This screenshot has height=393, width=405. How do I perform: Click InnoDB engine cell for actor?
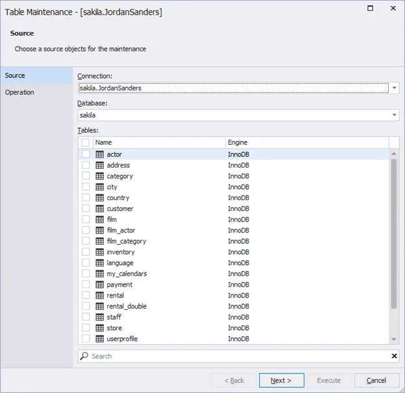point(238,155)
